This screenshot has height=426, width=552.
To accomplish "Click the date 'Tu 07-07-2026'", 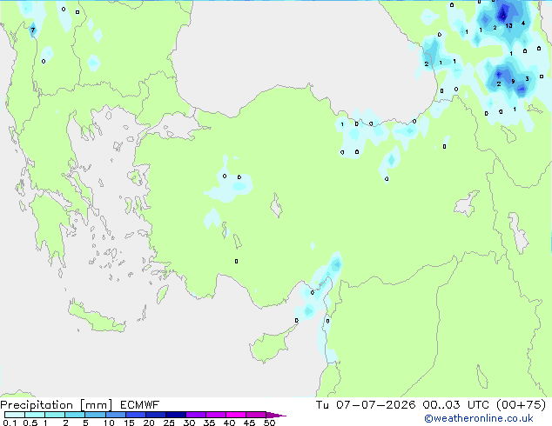I will [366, 405].
